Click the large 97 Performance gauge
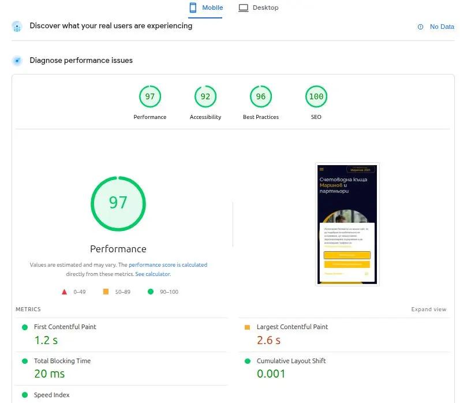 118,203
